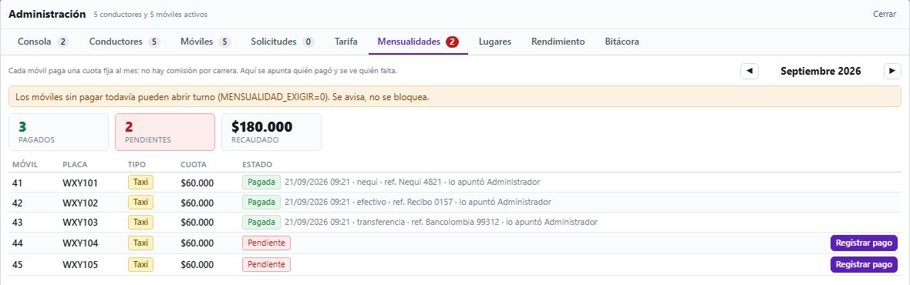Click móvil number 41

point(18,183)
